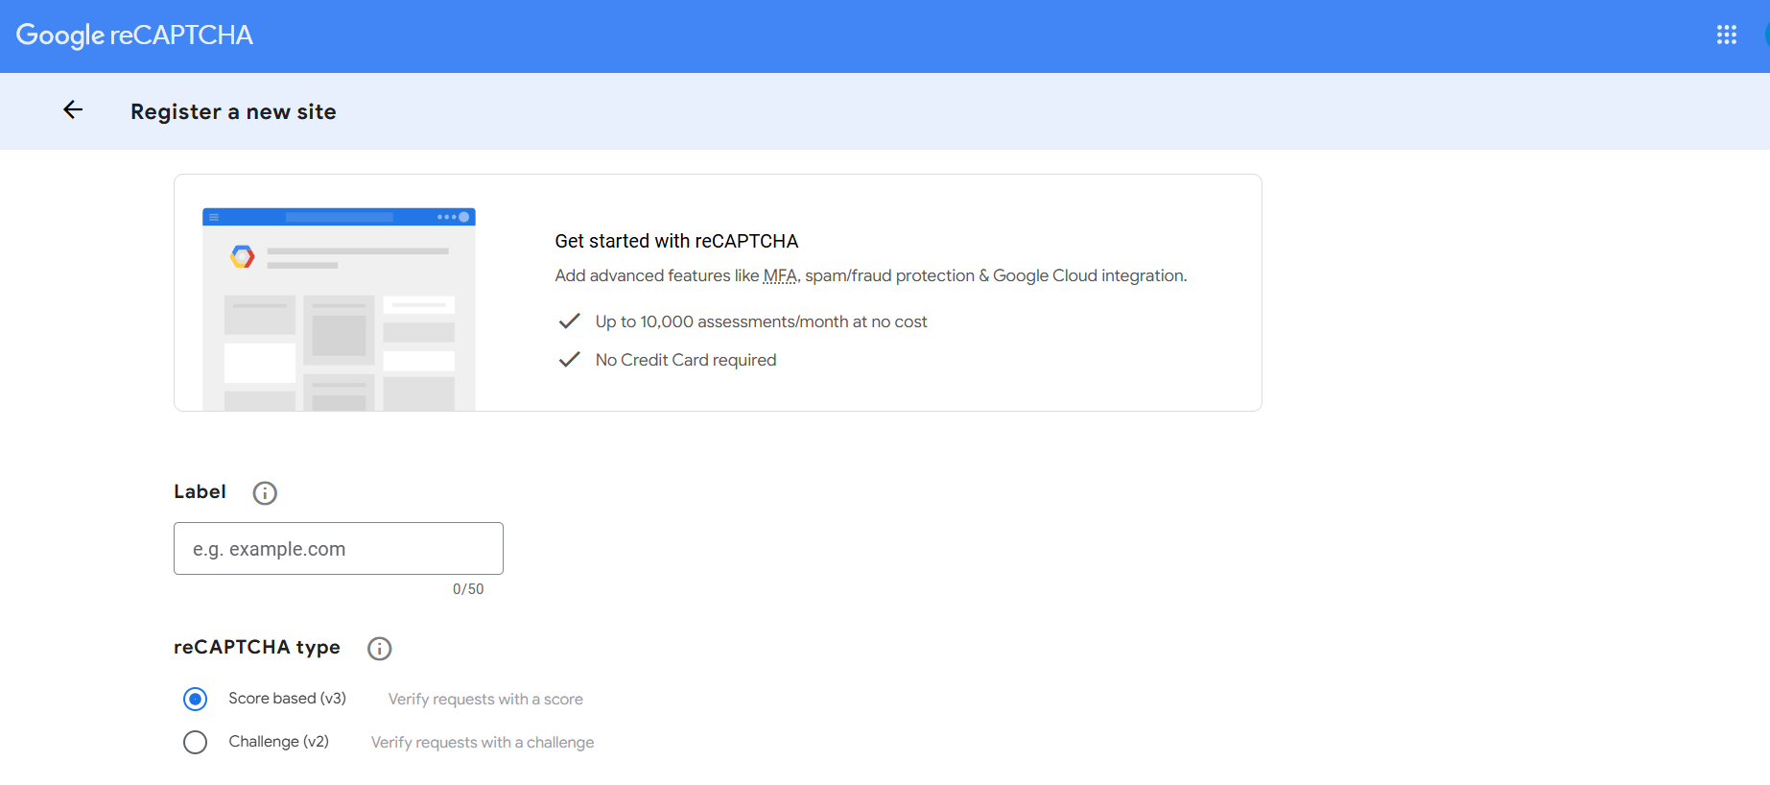Open the Google apps launcher grid
The width and height of the screenshot is (1770, 785).
click(x=1727, y=35)
